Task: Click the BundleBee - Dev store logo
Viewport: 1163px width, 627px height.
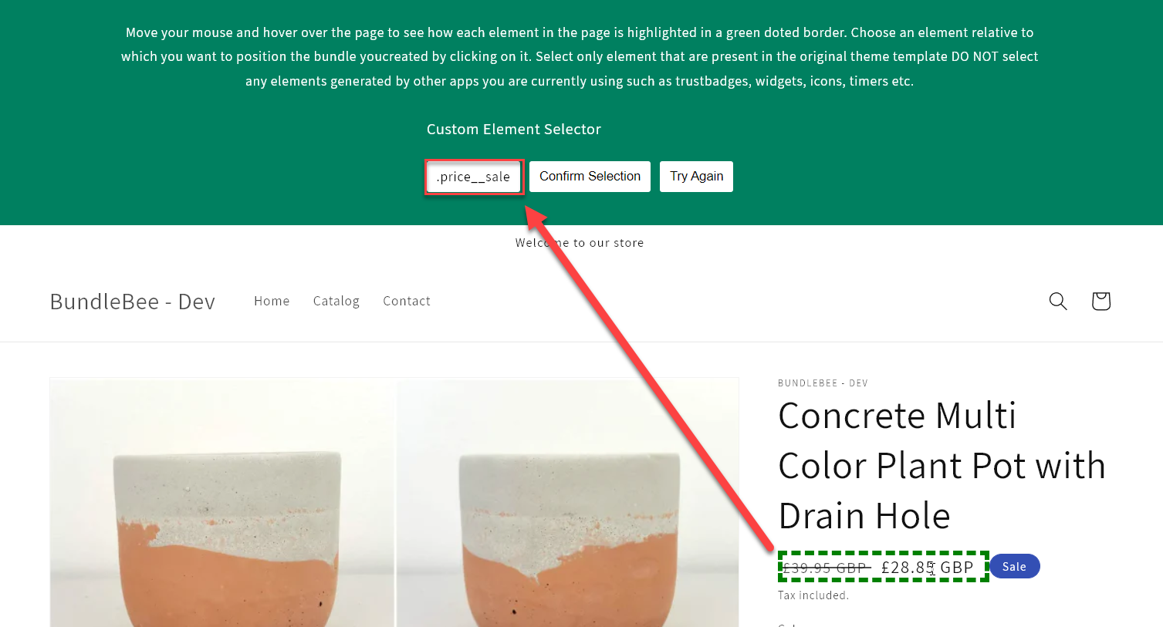Action: coord(133,302)
